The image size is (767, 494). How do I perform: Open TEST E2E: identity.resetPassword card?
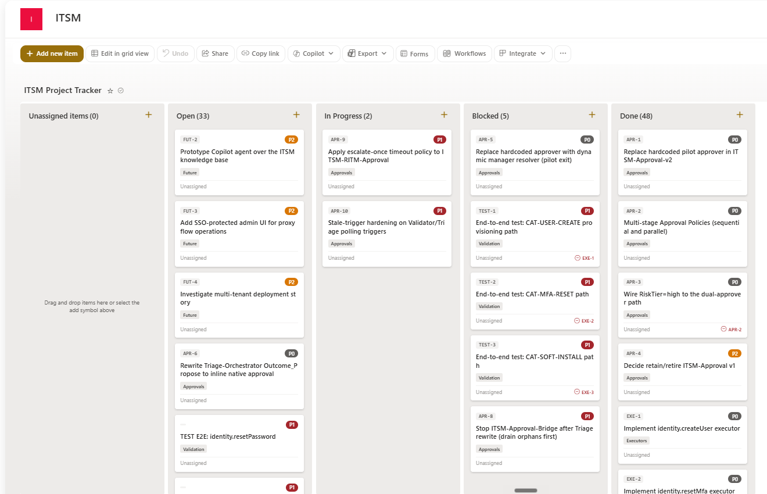pos(239,443)
